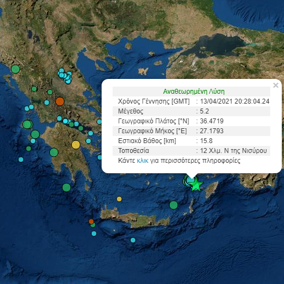Click the green marker south of the Peloponnese
284x284 pixels.
66,188
